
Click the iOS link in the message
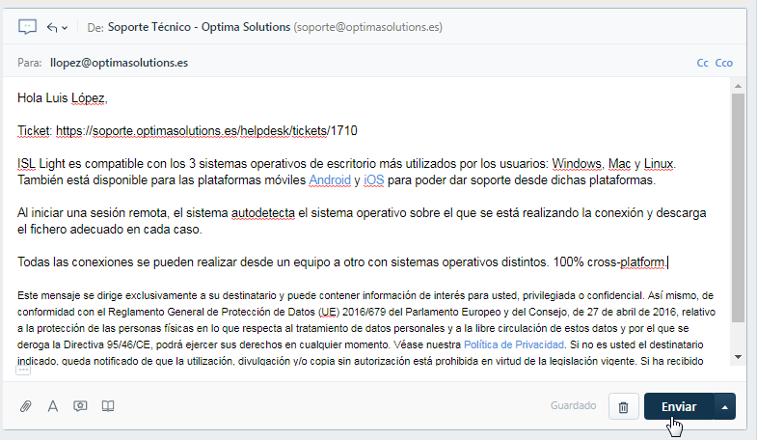coord(373,180)
